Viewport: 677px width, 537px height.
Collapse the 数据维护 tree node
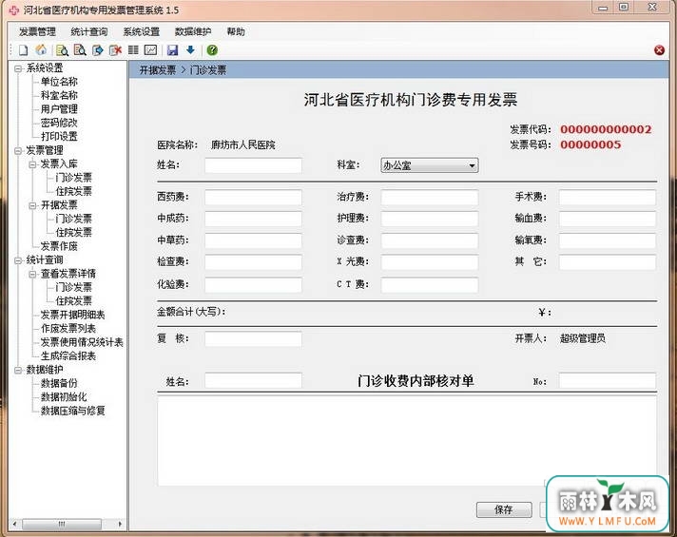(18, 370)
